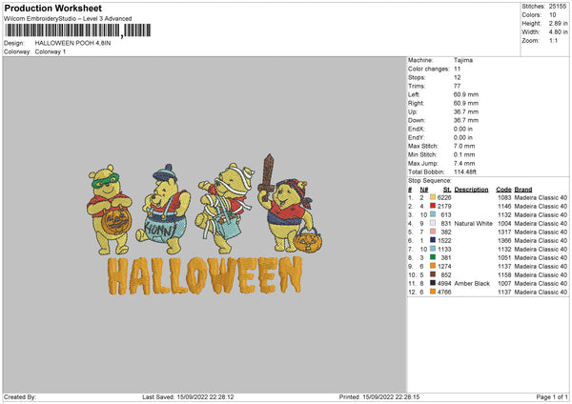Click the Description column header
Image resolution: width=572 pixels, height=404 pixels.
tap(471, 189)
